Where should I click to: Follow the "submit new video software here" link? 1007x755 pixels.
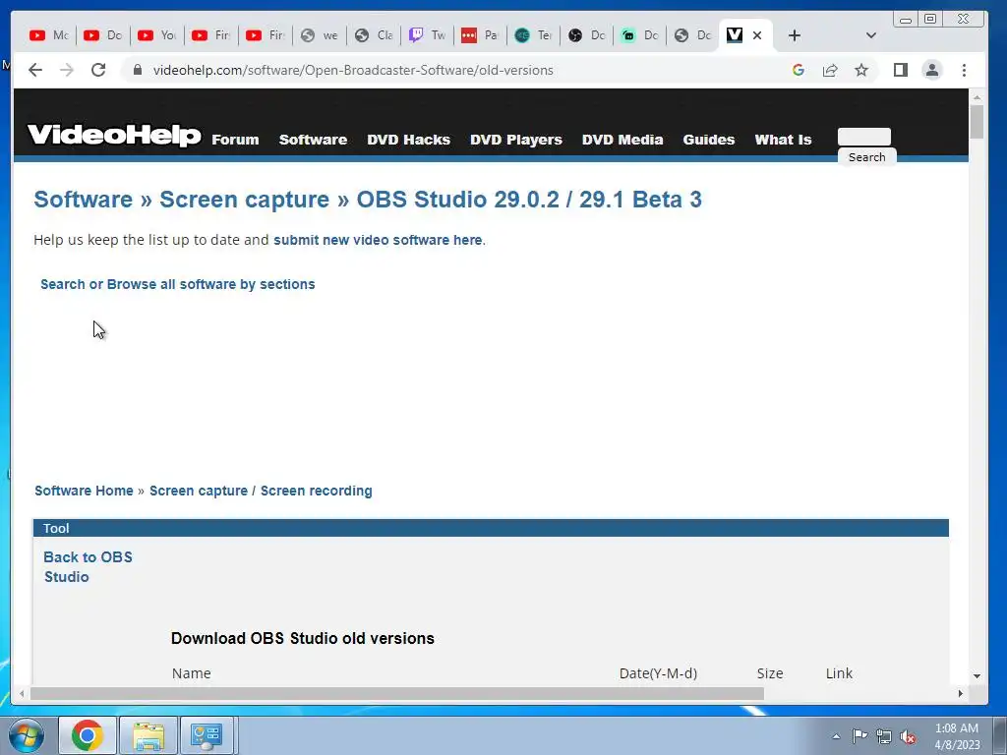point(378,240)
